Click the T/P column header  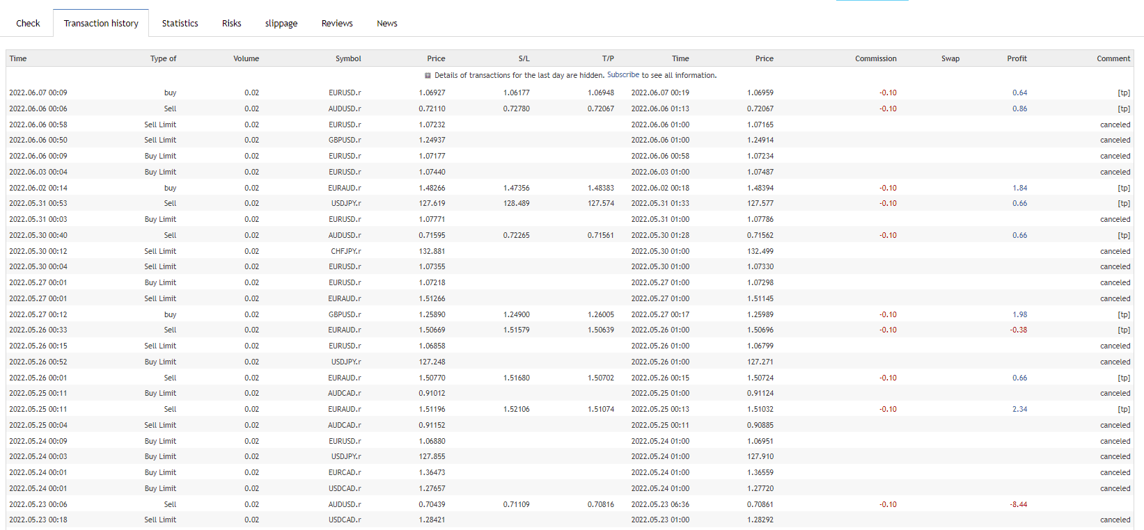click(x=608, y=58)
